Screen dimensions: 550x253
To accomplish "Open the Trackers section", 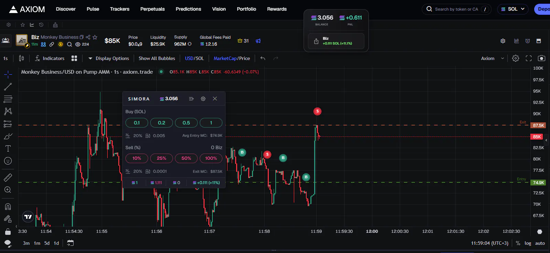I will pyautogui.click(x=120, y=9).
